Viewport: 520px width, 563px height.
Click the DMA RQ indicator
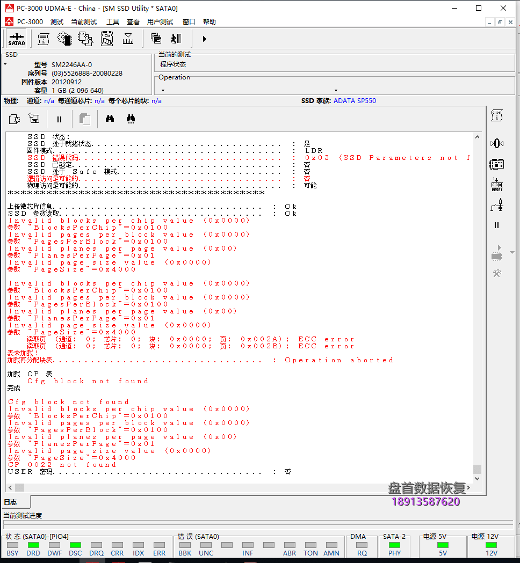point(362,545)
